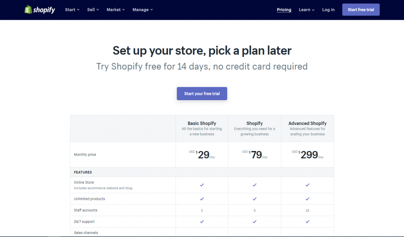
Task: Click staff accounts value 2 under Basic Shopify
Action: click(202, 211)
